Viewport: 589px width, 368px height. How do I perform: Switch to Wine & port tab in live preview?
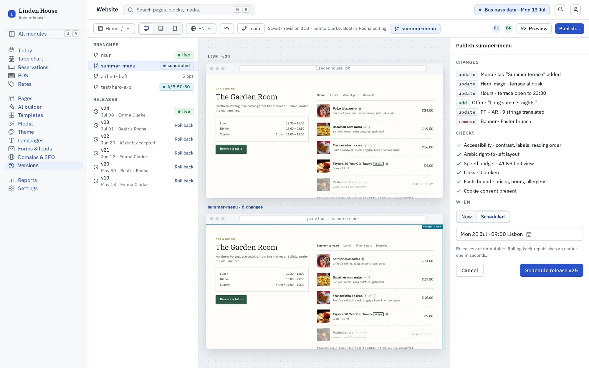(x=350, y=95)
